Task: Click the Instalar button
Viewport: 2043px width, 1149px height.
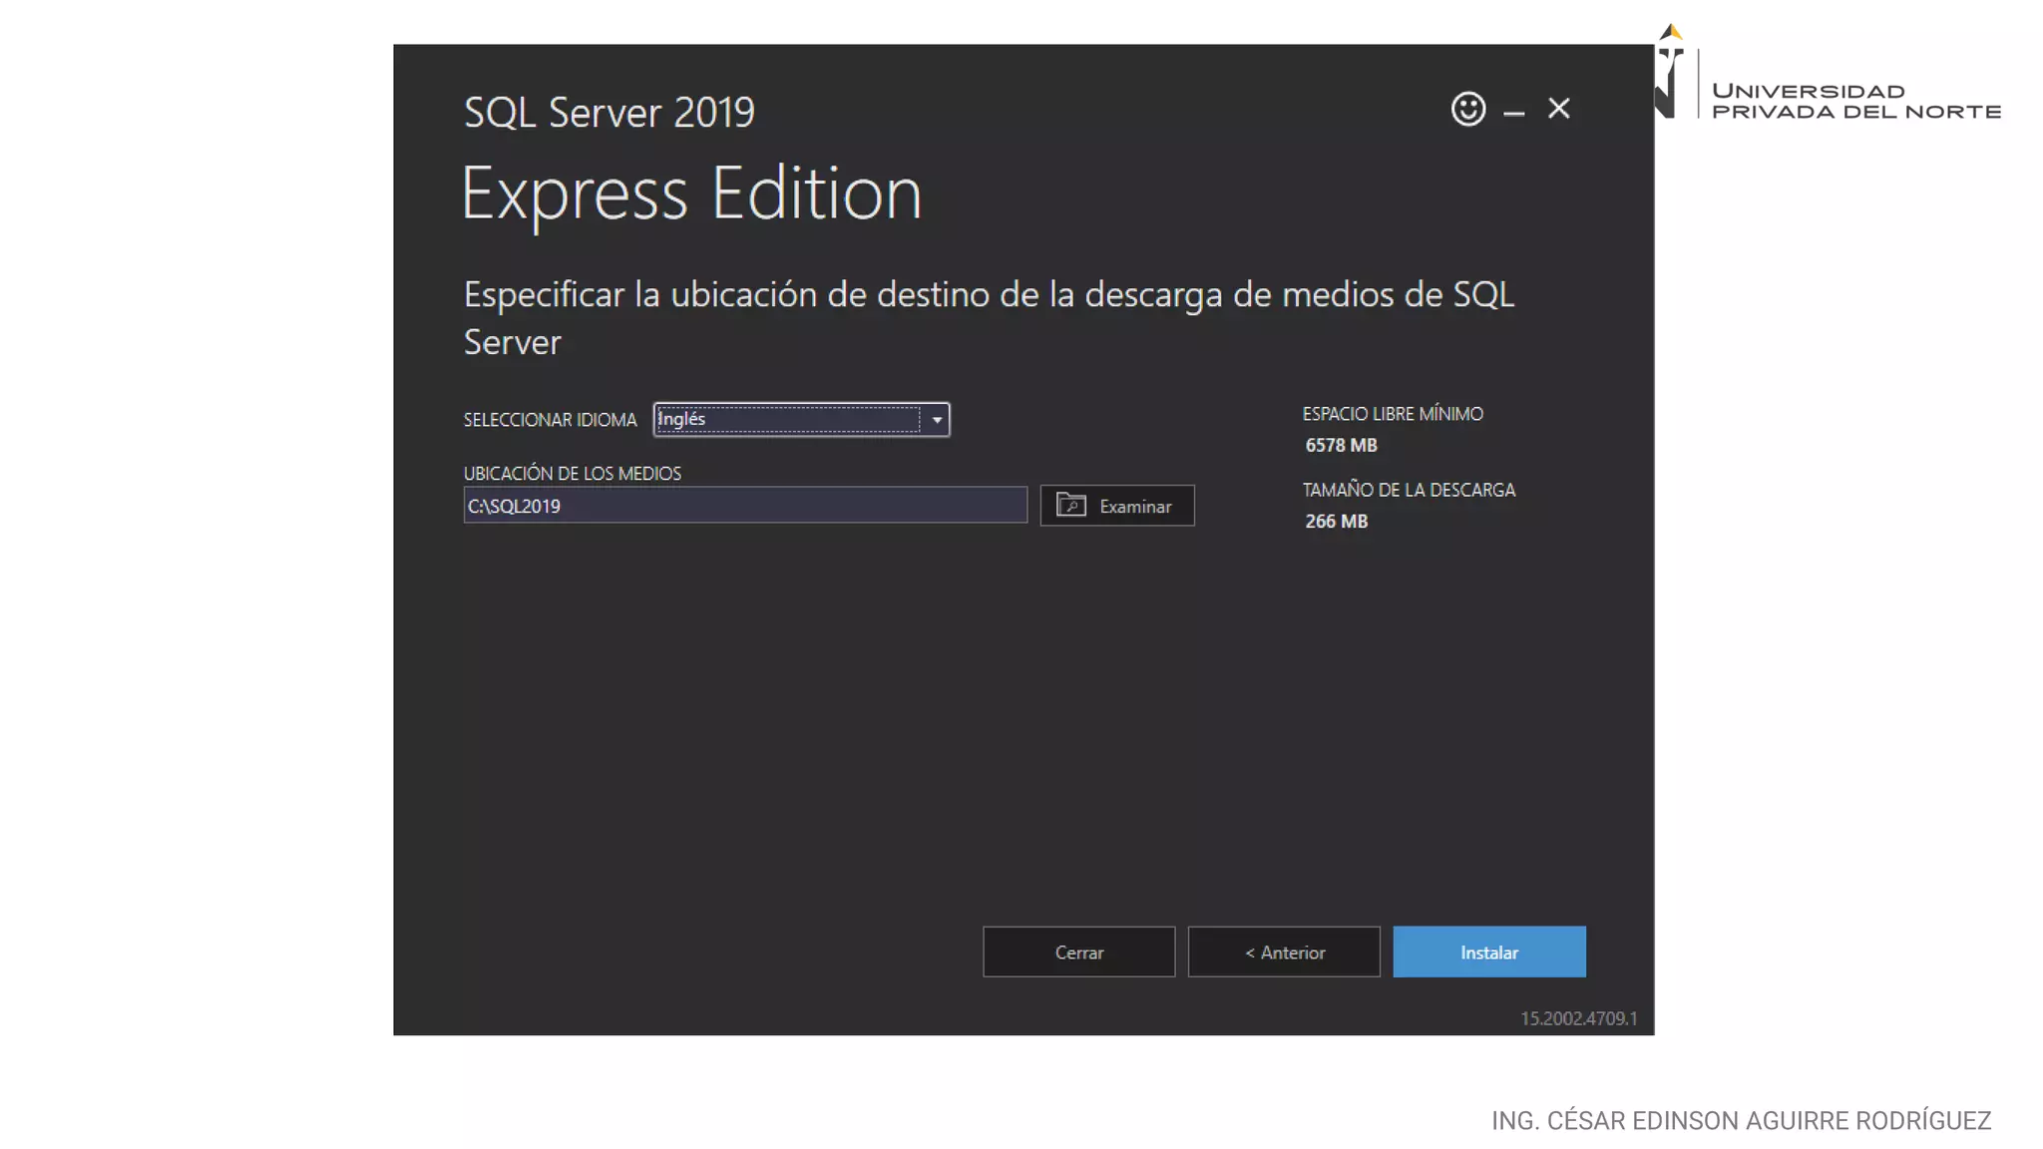Action: tap(1489, 952)
